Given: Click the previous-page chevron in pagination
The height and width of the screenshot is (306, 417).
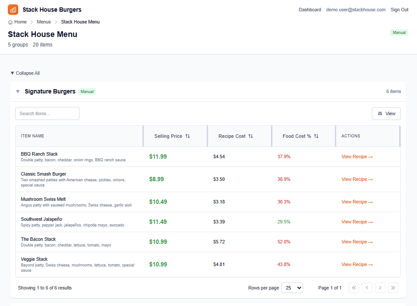Looking at the screenshot, I should pyautogui.click(x=367, y=288).
